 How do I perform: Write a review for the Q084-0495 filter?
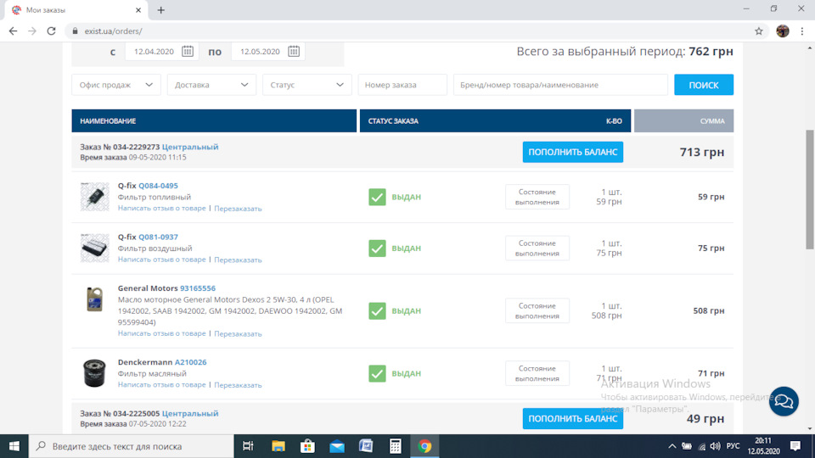[161, 209]
